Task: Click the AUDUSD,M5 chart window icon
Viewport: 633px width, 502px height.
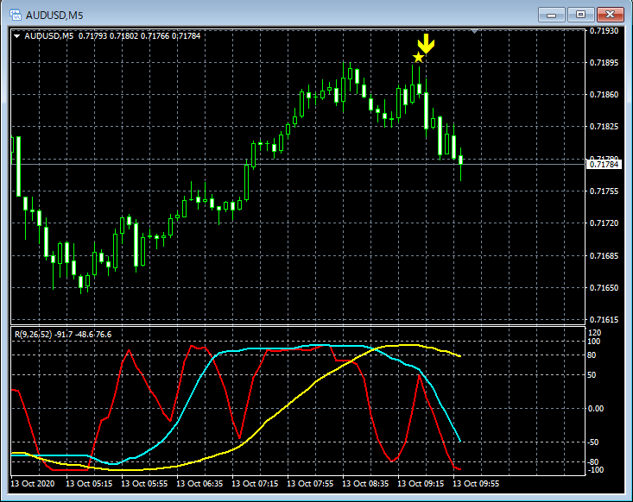Action: pyautogui.click(x=16, y=16)
